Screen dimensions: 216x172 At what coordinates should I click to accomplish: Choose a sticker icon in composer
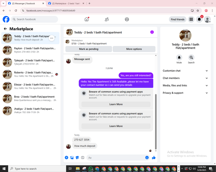pyautogui.click(x=77, y=158)
